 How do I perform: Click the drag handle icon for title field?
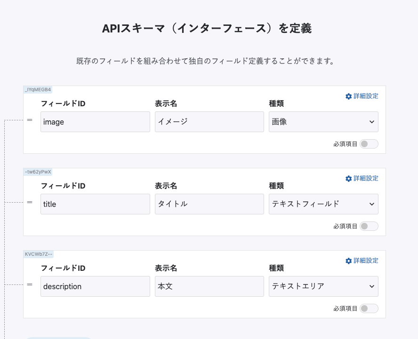pos(30,202)
